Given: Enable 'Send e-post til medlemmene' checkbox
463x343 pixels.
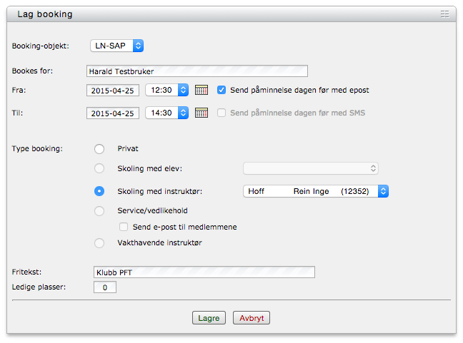Looking at the screenshot, I should pyautogui.click(x=124, y=227).
